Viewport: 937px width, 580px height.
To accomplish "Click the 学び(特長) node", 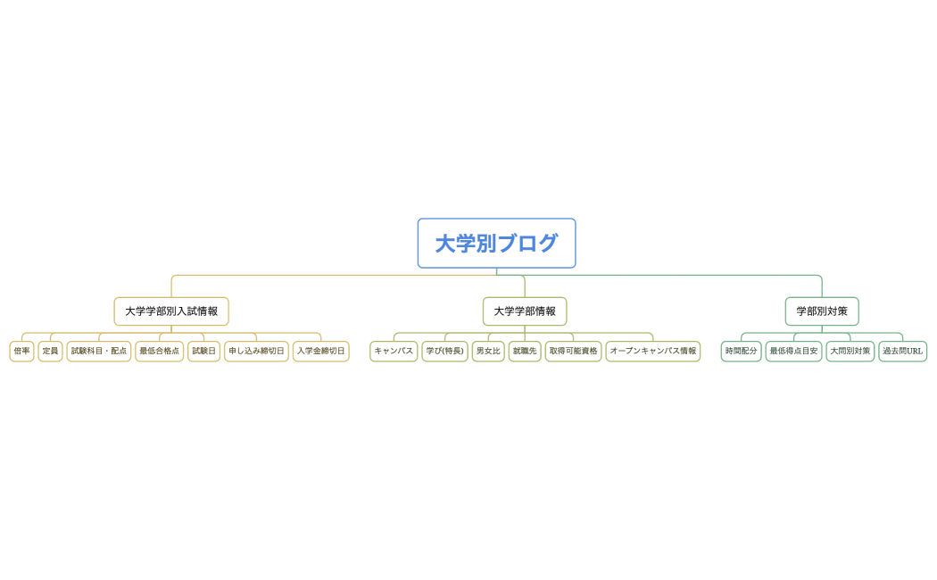I will [x=445, y=351].
